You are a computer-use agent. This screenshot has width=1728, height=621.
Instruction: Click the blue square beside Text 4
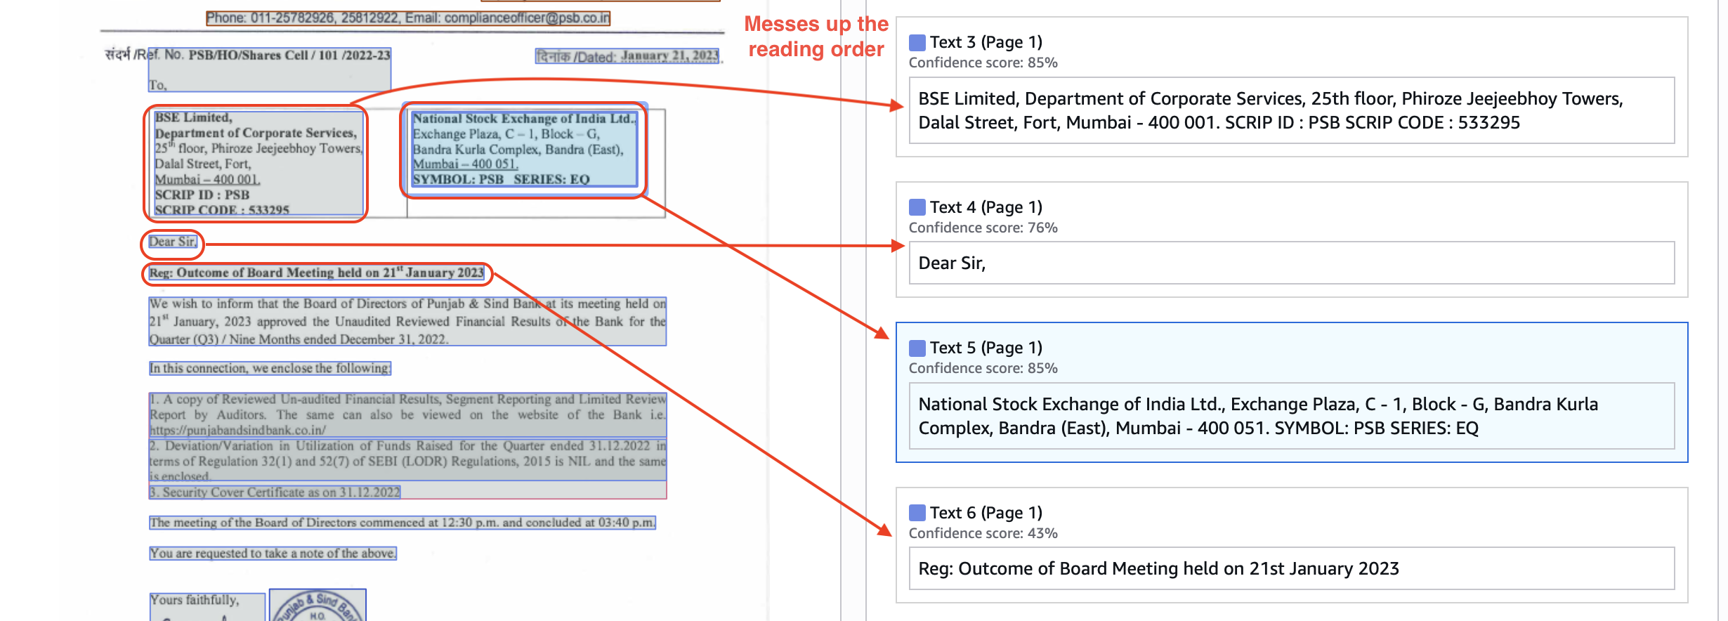click(x=917, y=207)
